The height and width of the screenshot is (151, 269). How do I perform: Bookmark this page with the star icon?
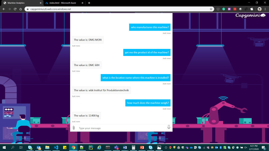point(211,9)
